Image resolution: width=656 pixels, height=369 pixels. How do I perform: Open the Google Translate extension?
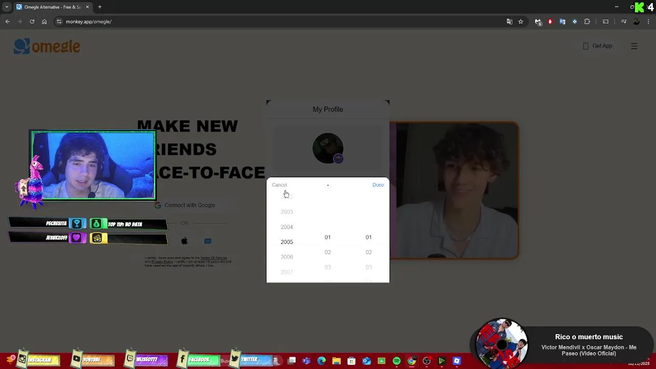[x=562, y=22]
